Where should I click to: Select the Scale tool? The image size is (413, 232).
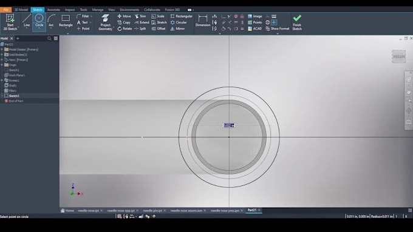click(x=158, y=16)
